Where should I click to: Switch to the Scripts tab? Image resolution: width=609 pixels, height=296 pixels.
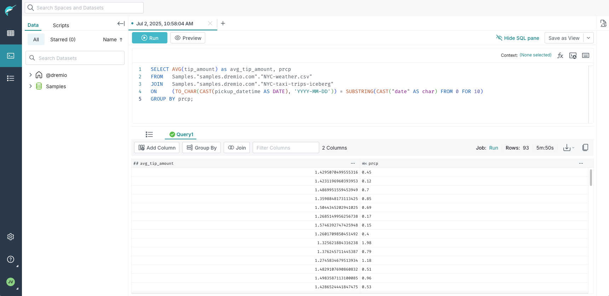pos(61,25)
